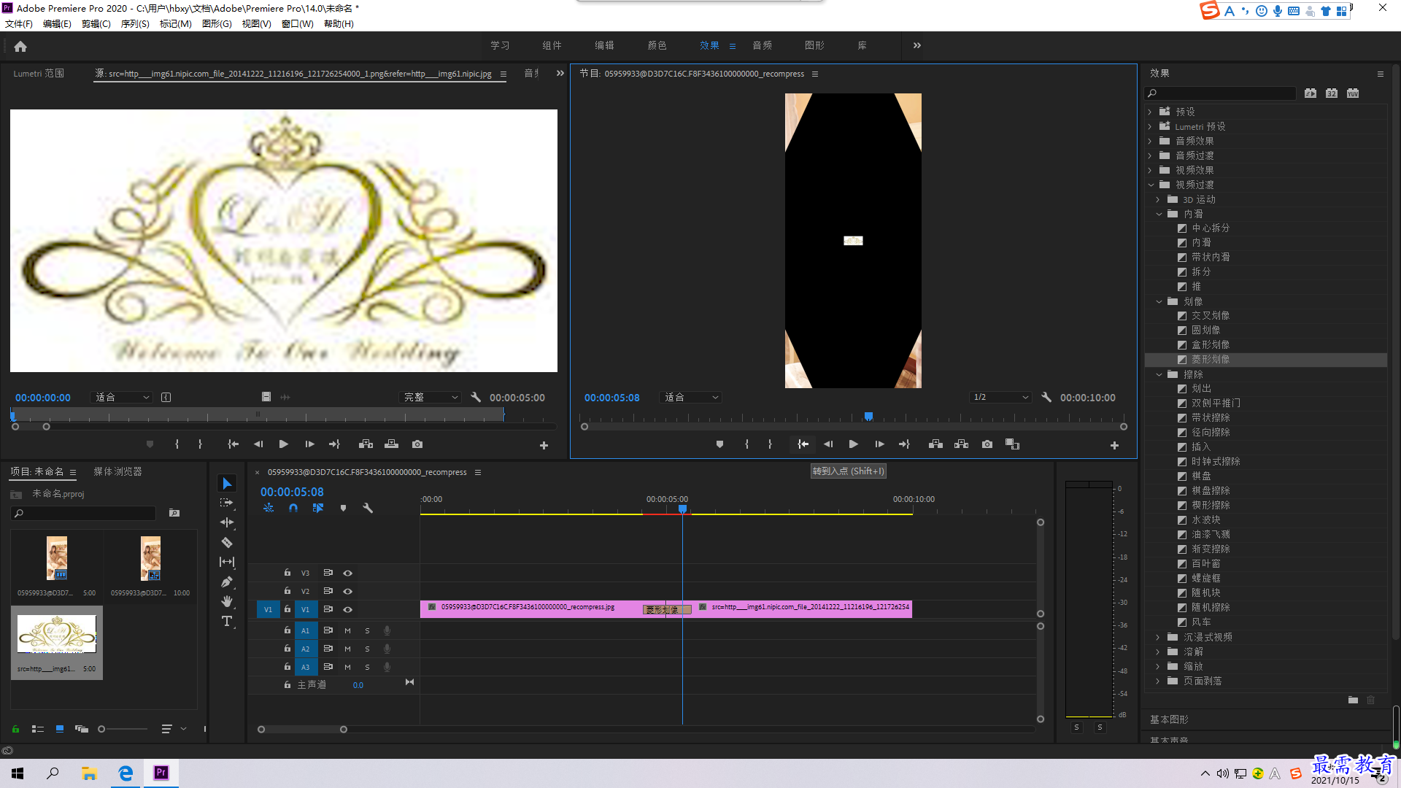Select the Selection tool arrow
The width and height of the screenshot is (1401, 788).
227,484
